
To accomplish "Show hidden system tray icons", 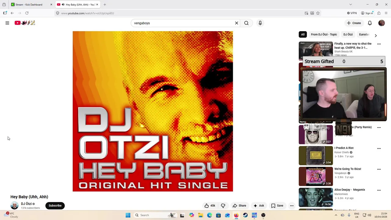I will tap(336, 215).
